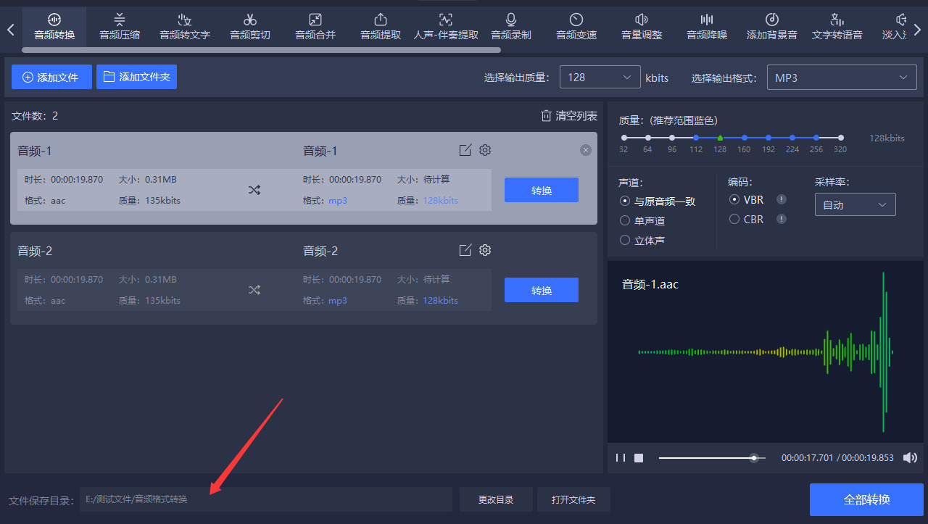Click 转换 button for 音频-2

click(542, 290)
